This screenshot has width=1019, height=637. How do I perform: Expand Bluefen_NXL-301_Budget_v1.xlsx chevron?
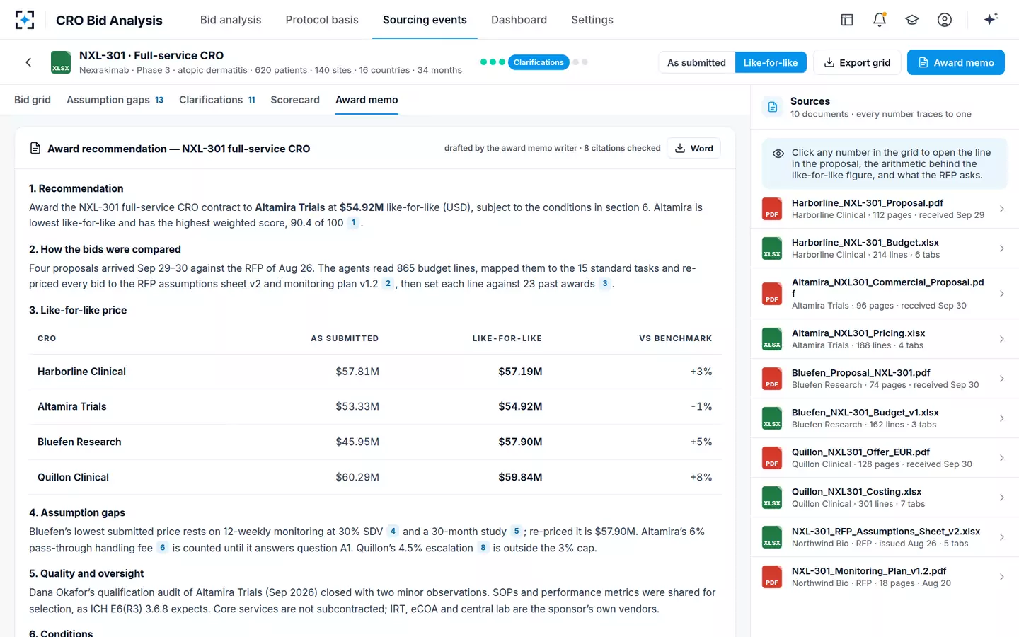[1001, 418]
